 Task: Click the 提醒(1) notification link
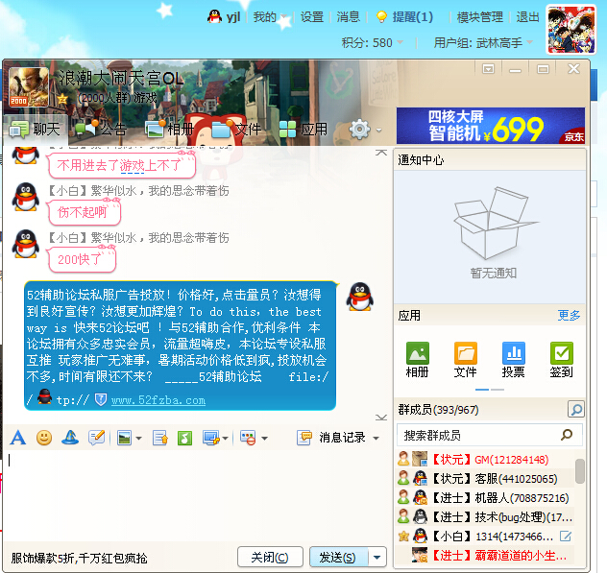click(412, 17)
